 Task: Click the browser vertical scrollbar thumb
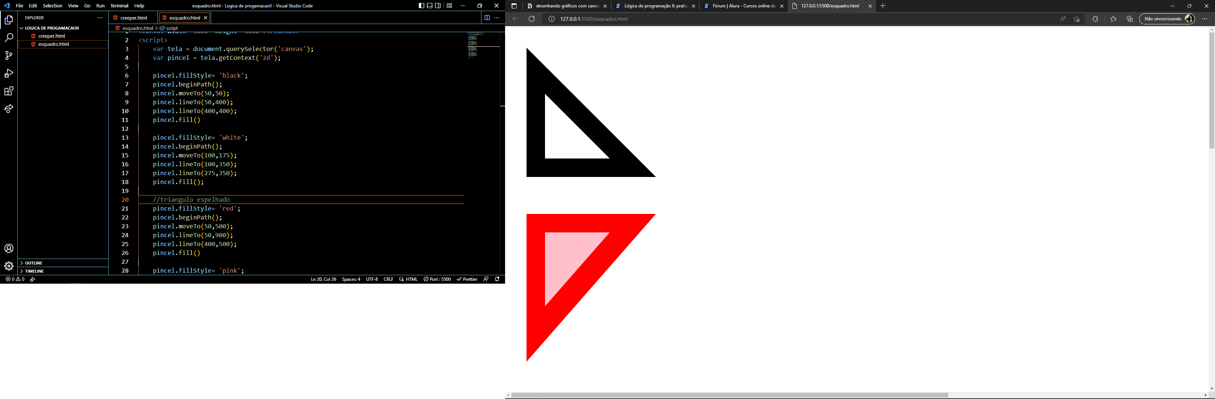[1212, 91]
